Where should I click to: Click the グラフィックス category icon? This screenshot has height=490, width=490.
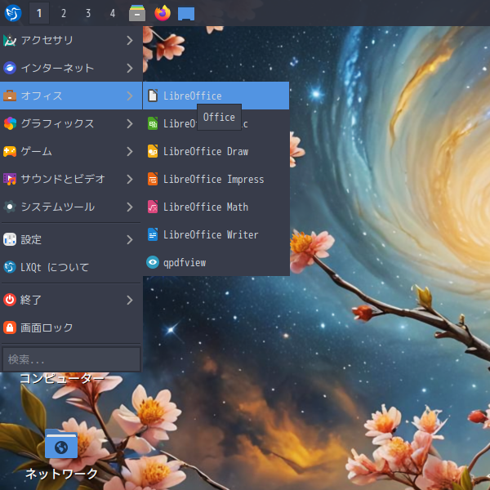click(x=10, y=123)
